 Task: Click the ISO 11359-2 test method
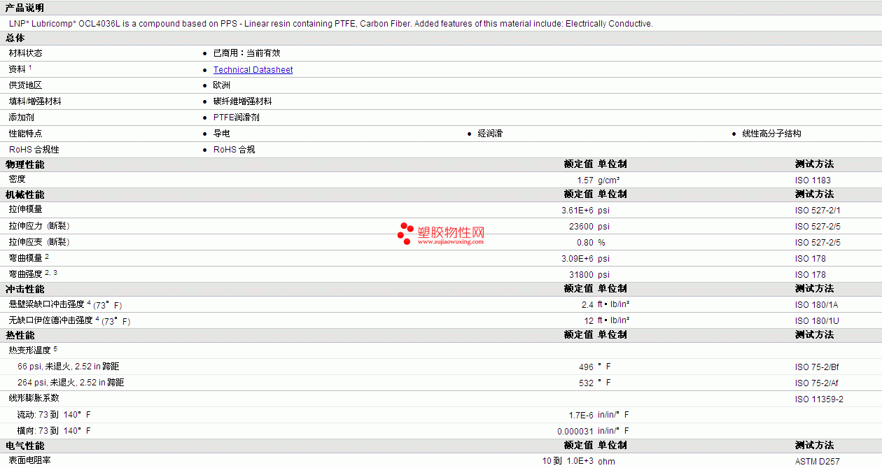[x=820, y=399]
